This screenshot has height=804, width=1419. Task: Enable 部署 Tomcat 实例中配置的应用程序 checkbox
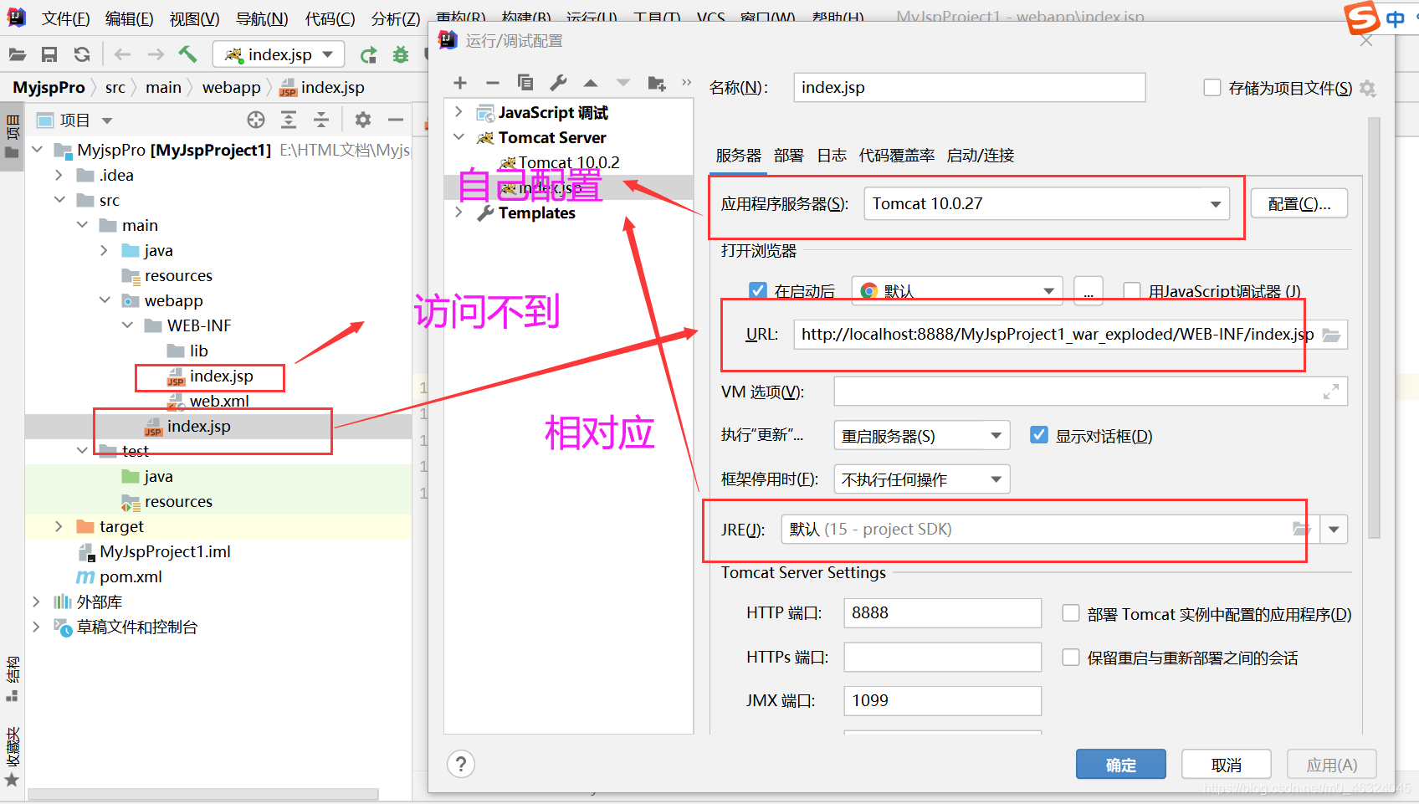(x=1071, y=613)
